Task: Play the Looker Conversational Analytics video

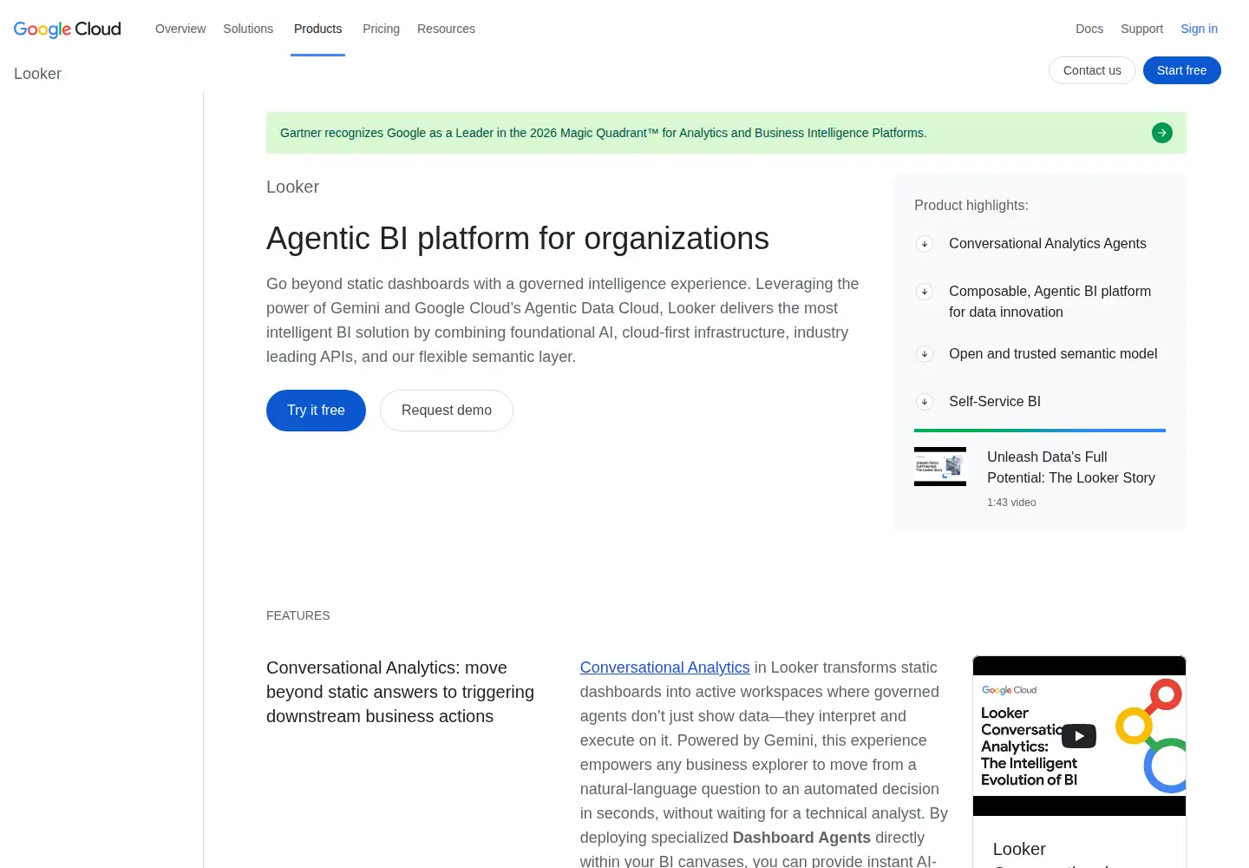Action: pos(1079,736)
